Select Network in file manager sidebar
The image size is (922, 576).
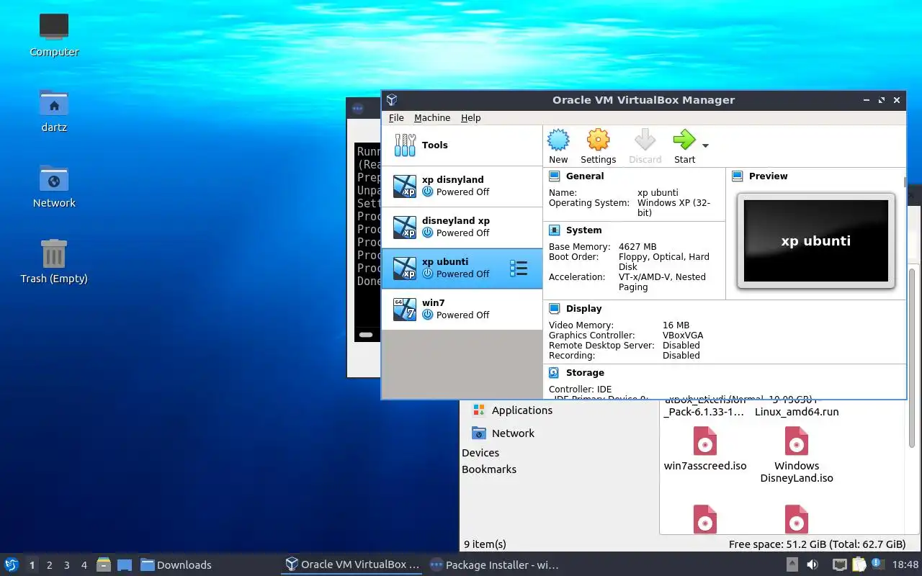503,433
